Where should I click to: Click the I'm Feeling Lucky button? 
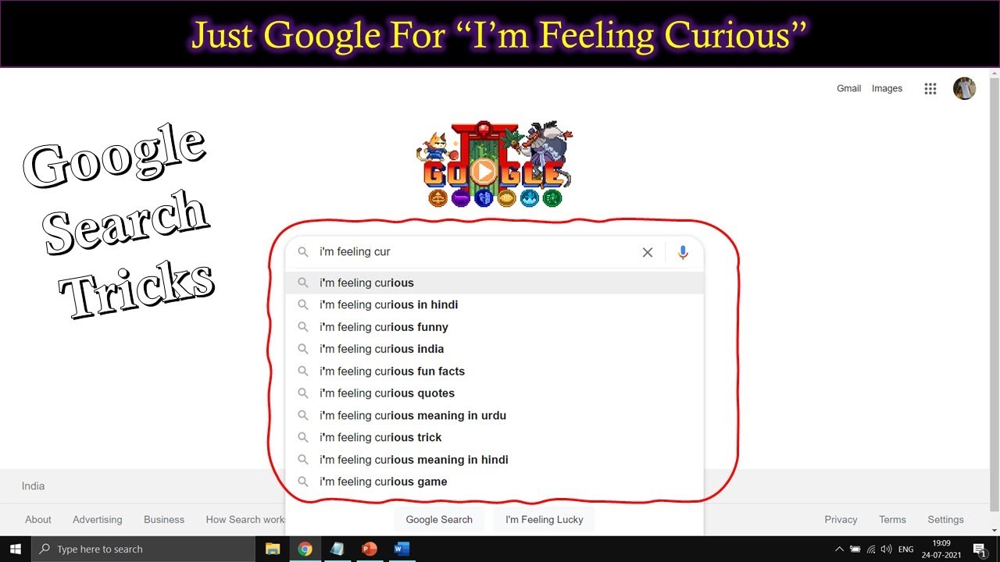(545, 519)
